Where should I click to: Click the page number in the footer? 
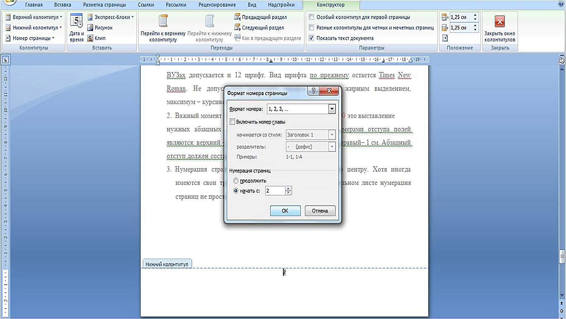[284, 273]
